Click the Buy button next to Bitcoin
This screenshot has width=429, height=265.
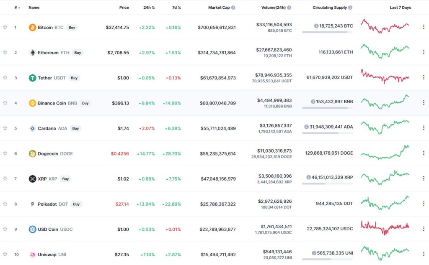pyautogui.click(x=72, y=28)
